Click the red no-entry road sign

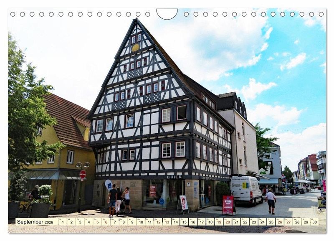[x=83, y=174]
